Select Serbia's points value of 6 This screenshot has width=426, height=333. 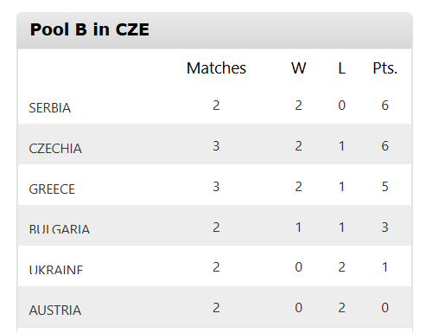tap(385, 106)
